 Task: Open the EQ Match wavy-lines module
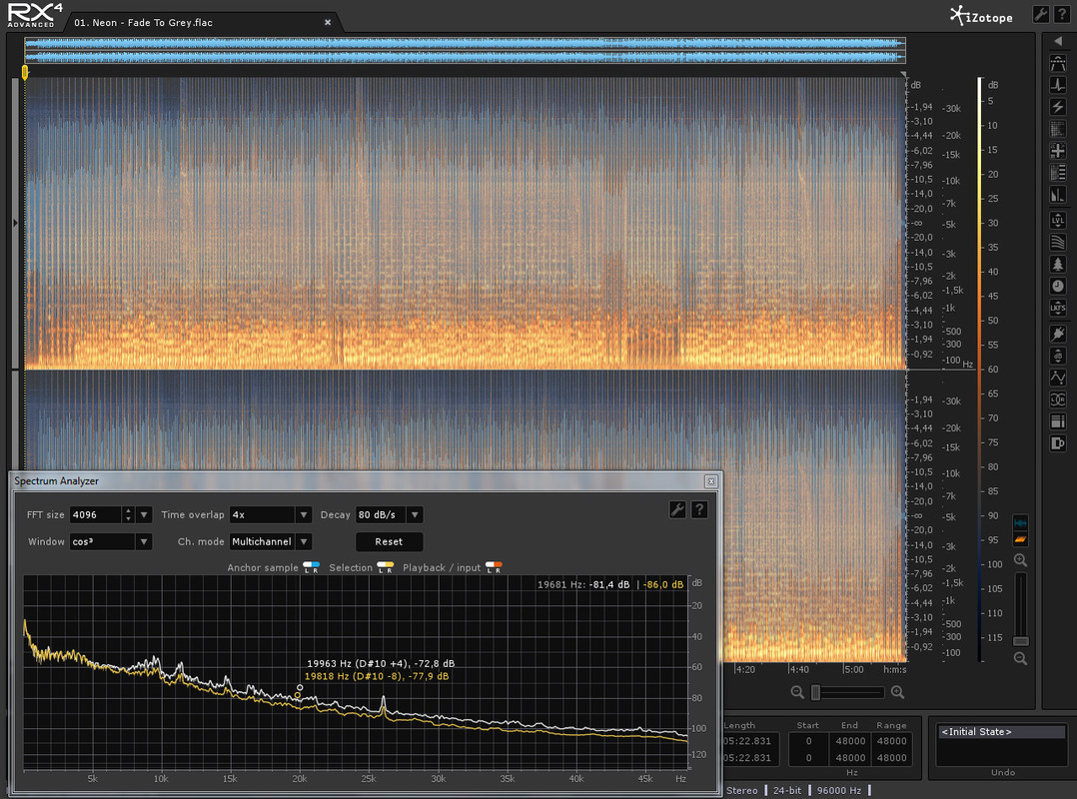pyautogui.click(x=1058, y=243)
